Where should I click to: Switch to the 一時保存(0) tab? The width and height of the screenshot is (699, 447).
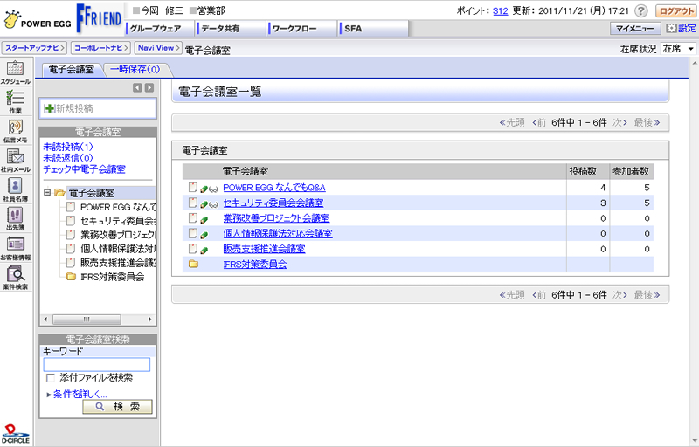click(x=135, y=70)
